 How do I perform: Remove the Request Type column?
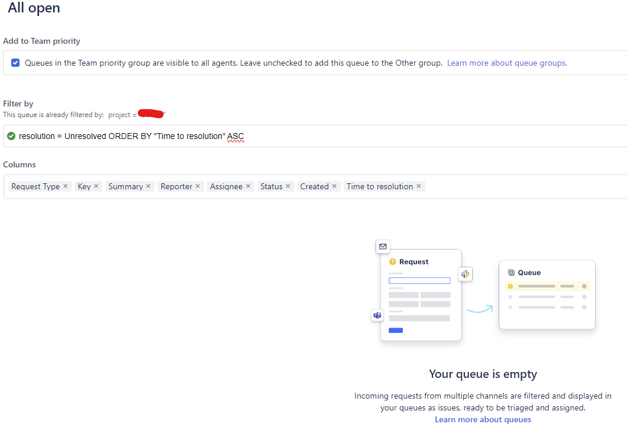tap(65, 186)
